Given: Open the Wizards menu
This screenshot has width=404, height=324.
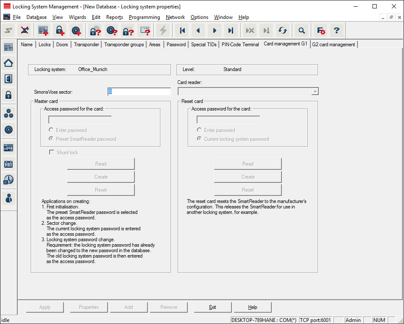Looking at the screenshot, I should [77, 17].
